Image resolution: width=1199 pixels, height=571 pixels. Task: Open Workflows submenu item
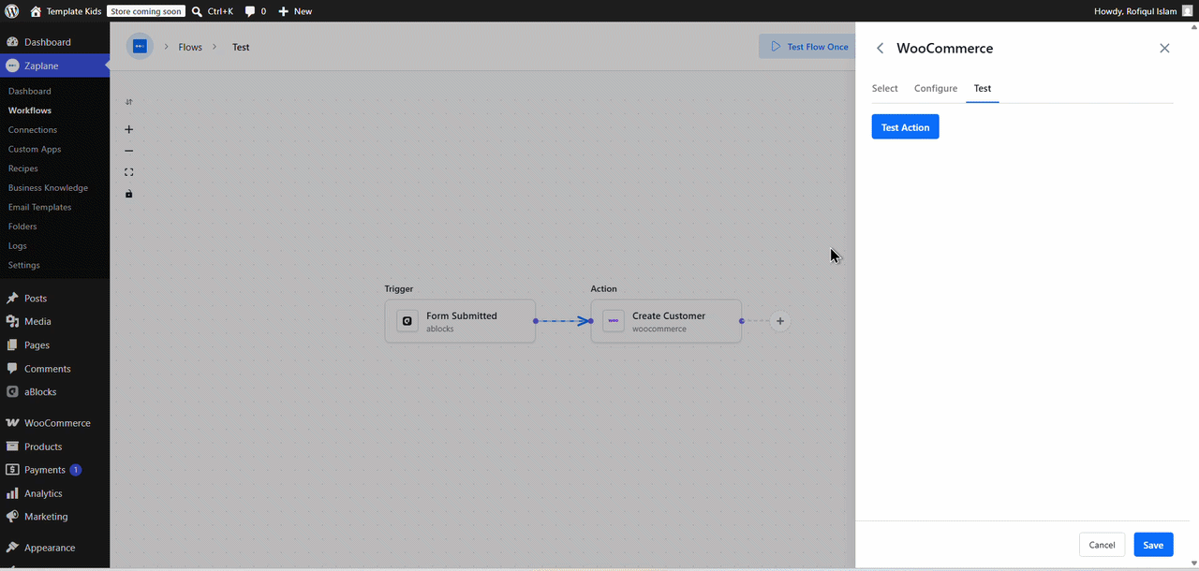[x=30, y=110]
